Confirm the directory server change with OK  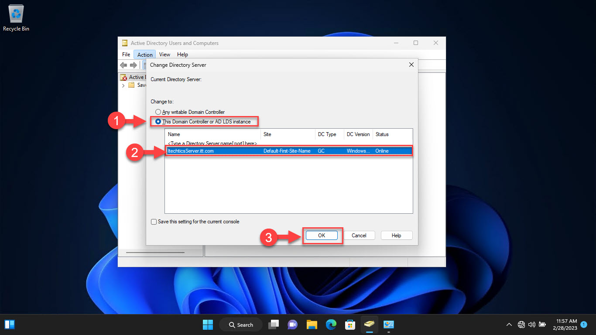click(322, 235)
